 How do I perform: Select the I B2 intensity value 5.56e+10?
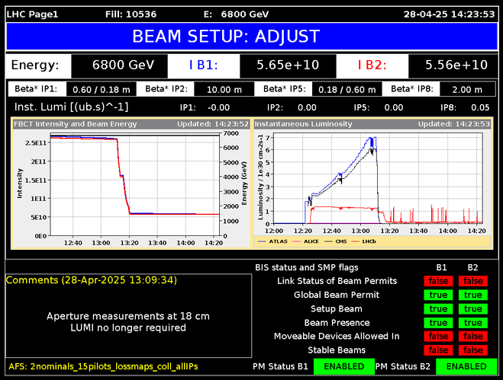[x=456, y=65]
